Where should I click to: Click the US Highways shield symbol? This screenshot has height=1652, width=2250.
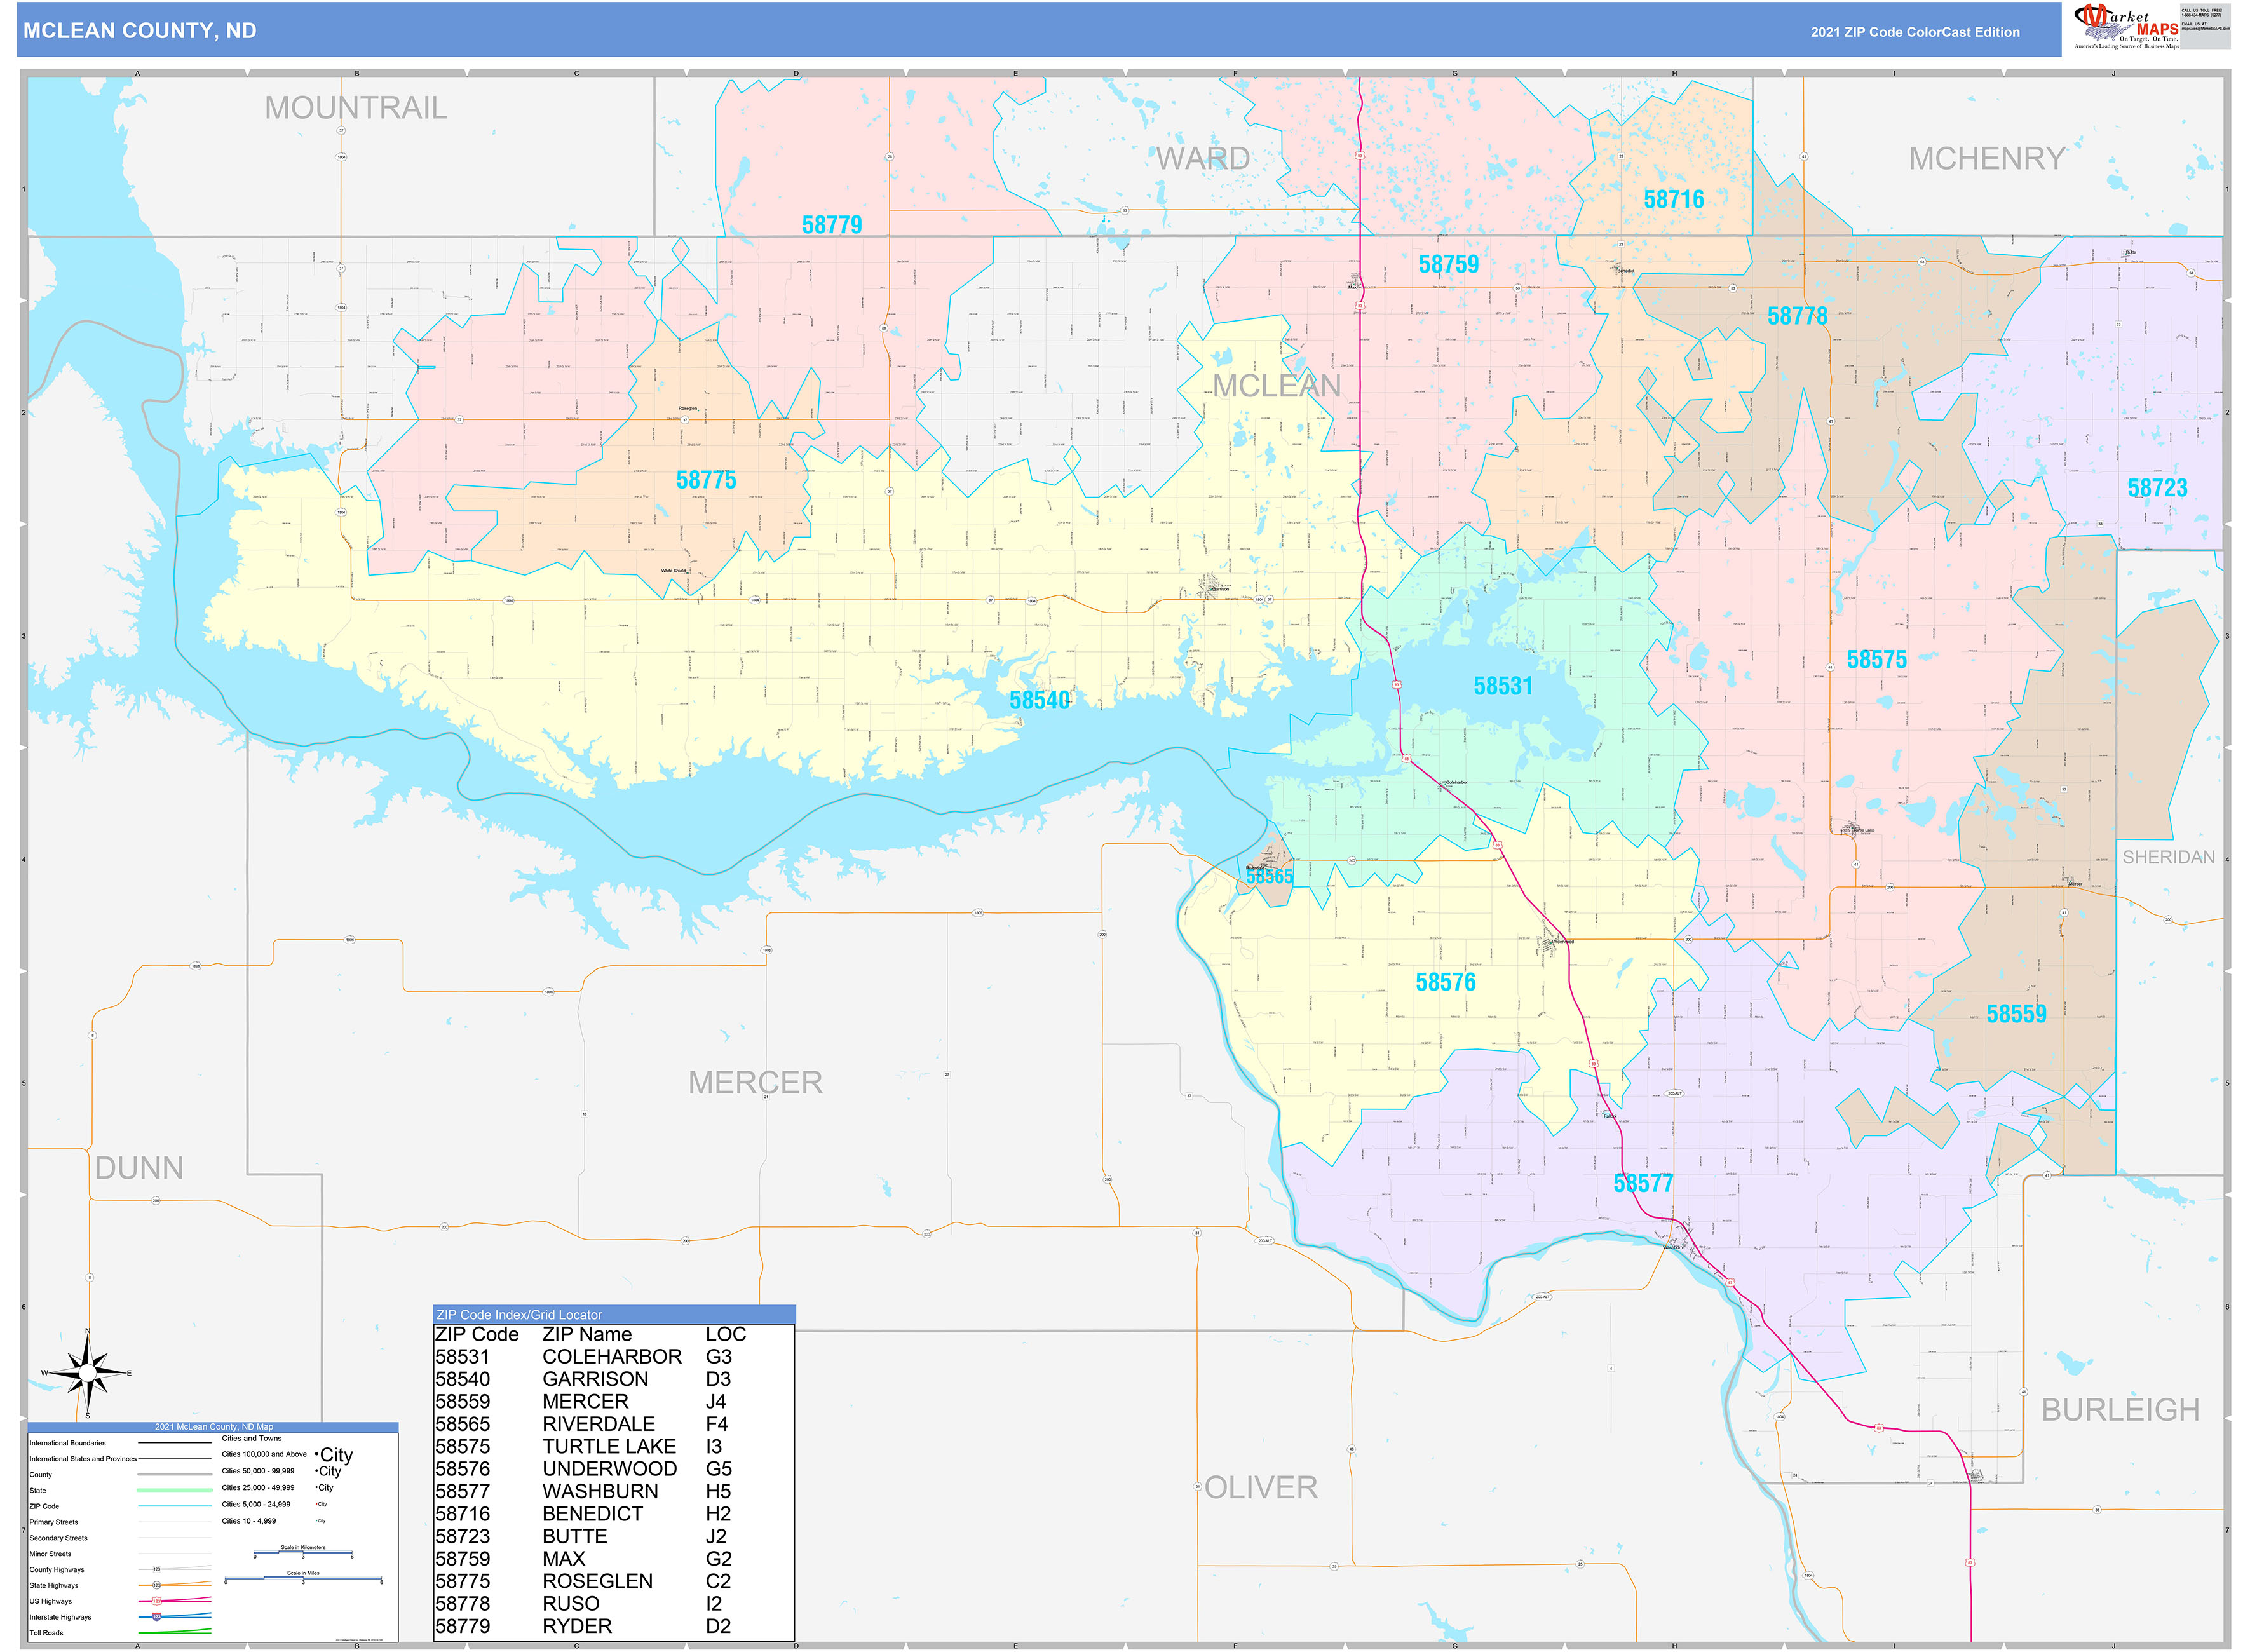coord(156,1601)
